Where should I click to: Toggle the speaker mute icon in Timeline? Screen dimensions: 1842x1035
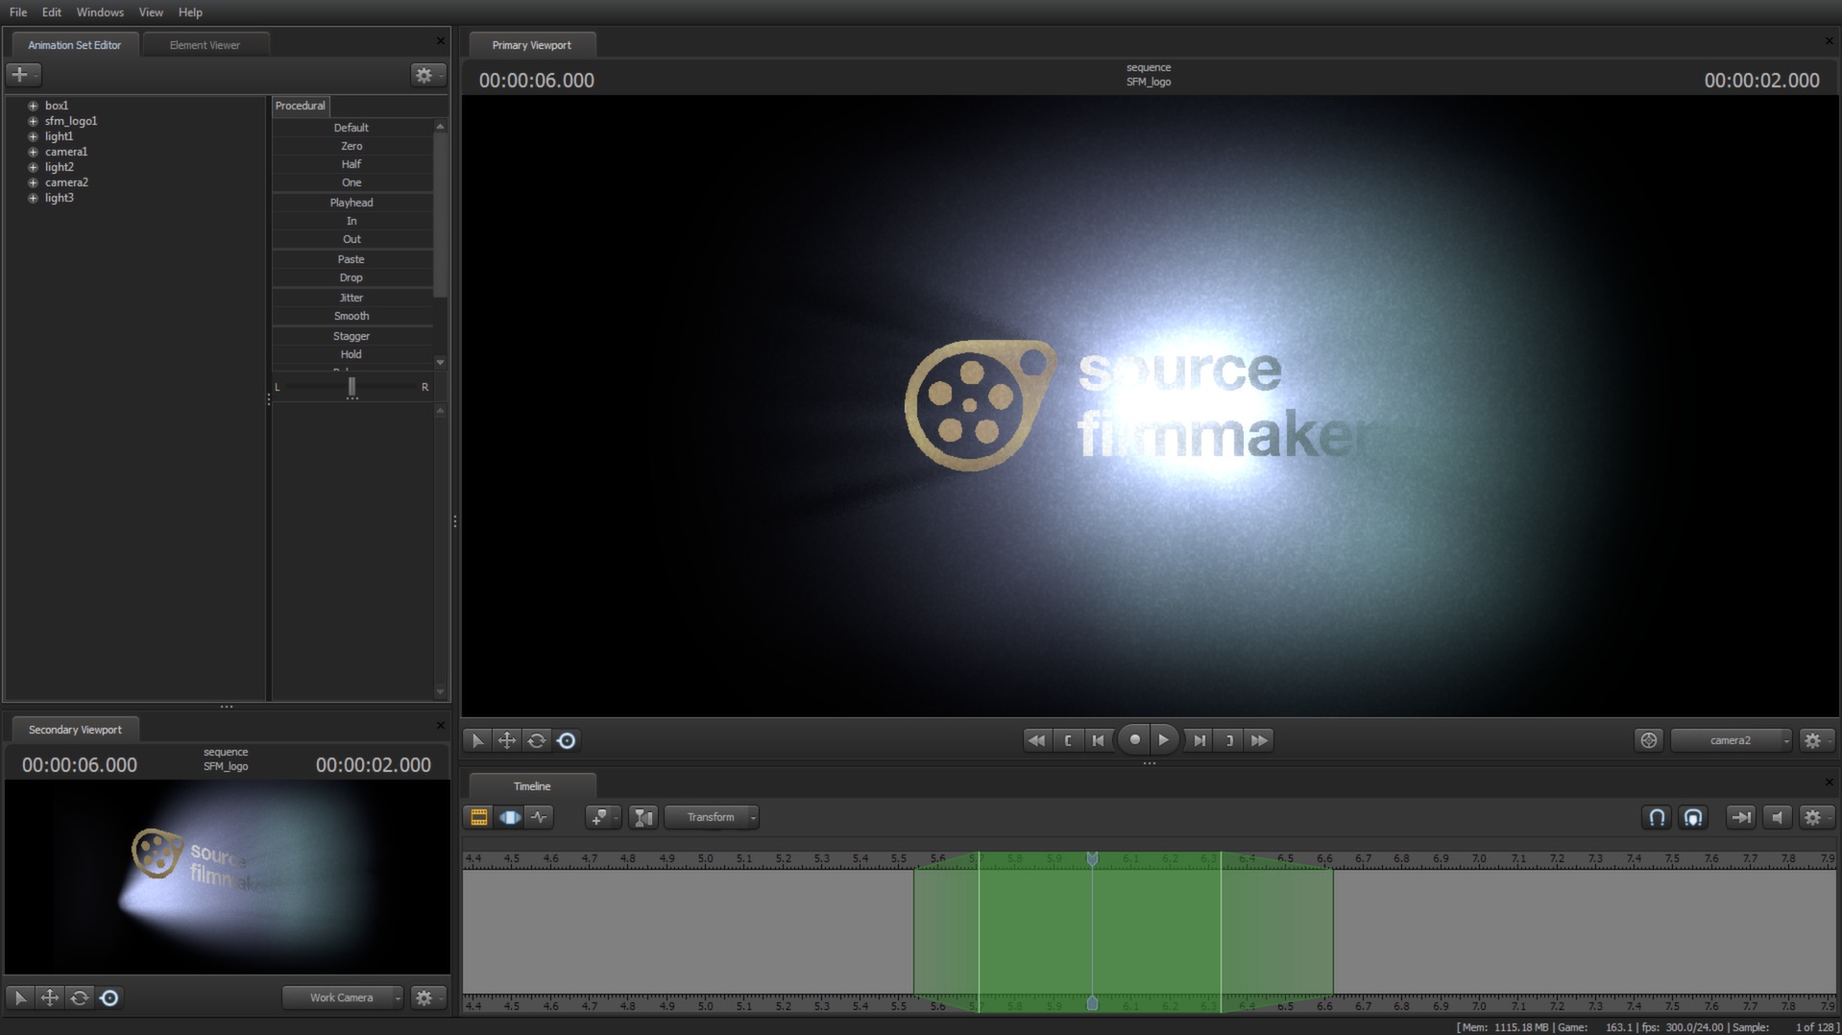click(x=1779, y=817)
